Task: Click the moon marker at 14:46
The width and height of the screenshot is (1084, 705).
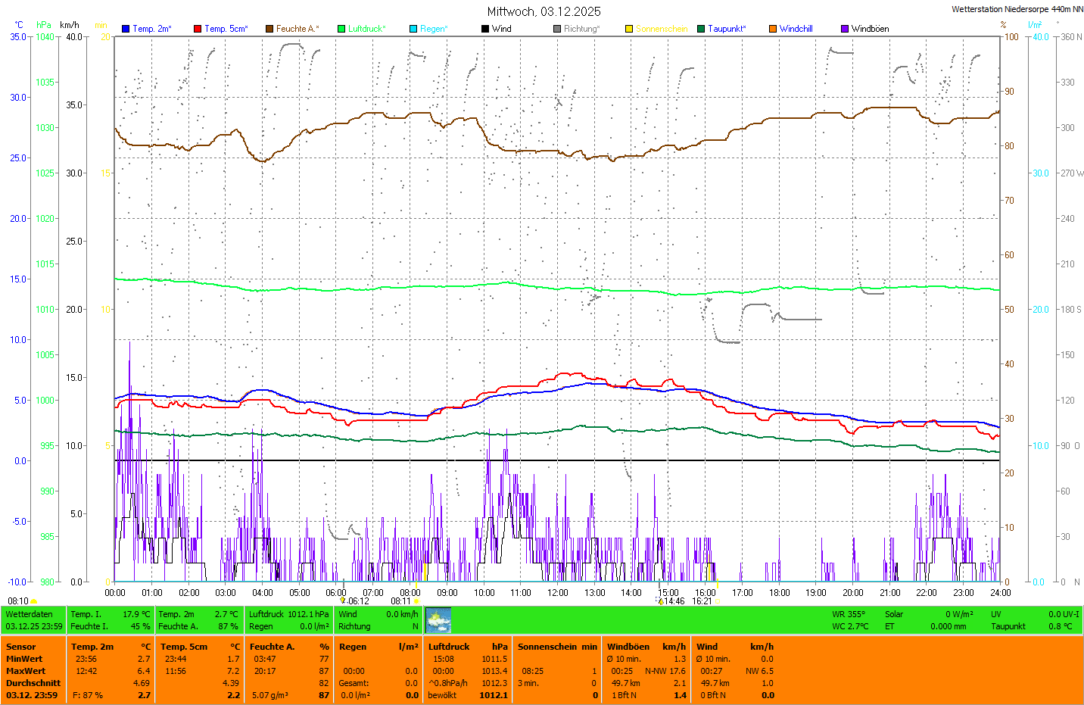Action: (661, 601)
